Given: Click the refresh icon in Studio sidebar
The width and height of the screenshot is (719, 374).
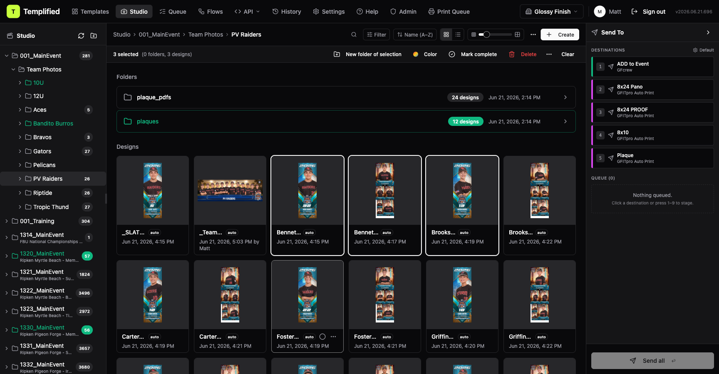Looking at the screenshot, I should [81, 36].
